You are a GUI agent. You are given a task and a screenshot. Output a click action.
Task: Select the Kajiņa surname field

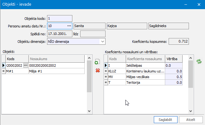coord(127,26)
